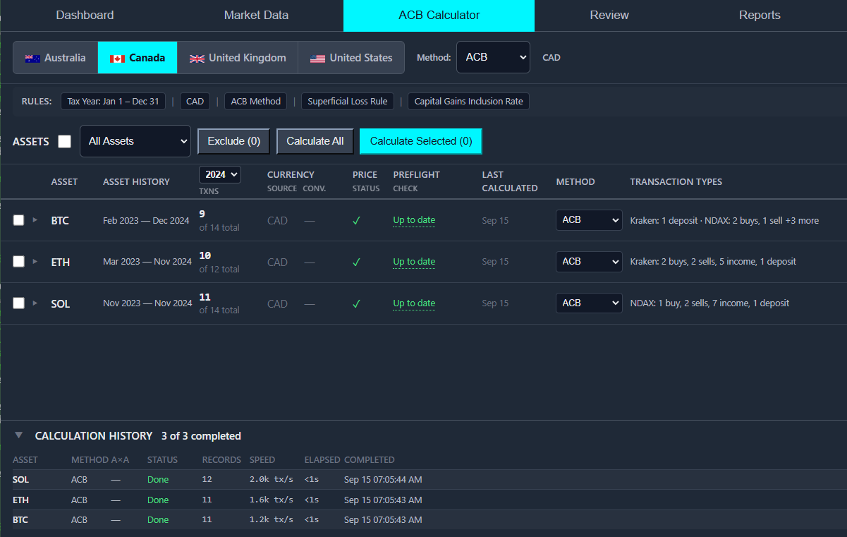Click the Canada flag icon

pos(117,58)
